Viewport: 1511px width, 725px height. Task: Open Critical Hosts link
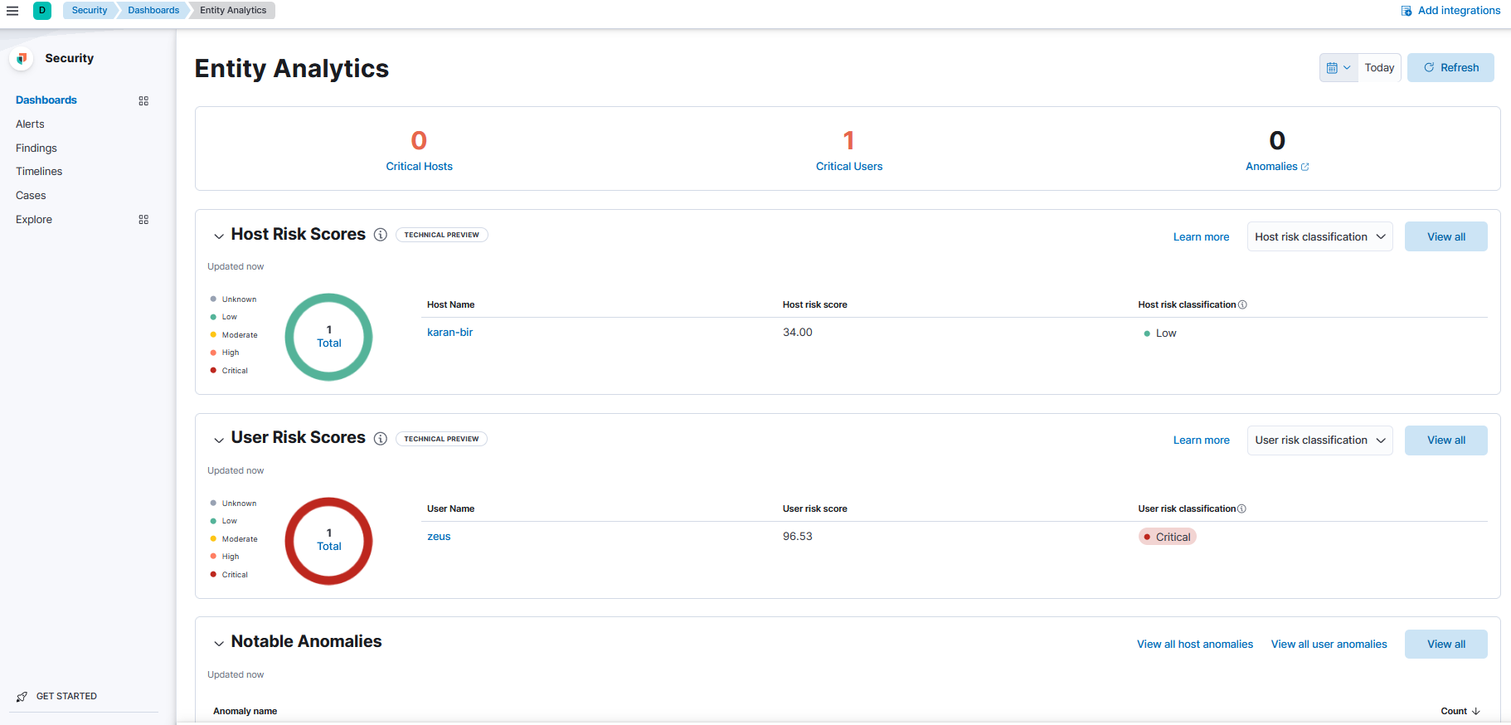[x=419, y=167]
